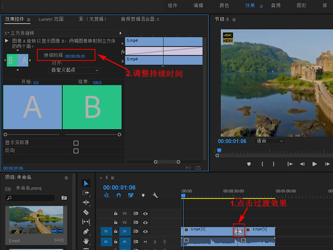Solo A1 track with S button

pyautogui.click(x=155, y=242)
